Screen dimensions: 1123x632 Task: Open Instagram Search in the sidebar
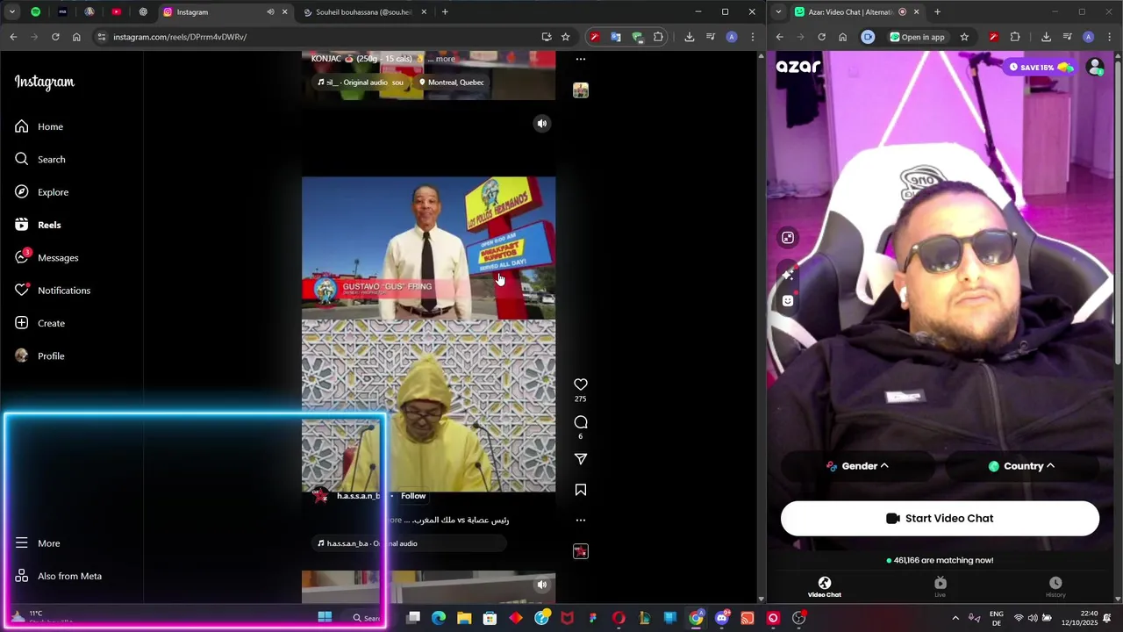pyautogui.click(x=39, y=159)
